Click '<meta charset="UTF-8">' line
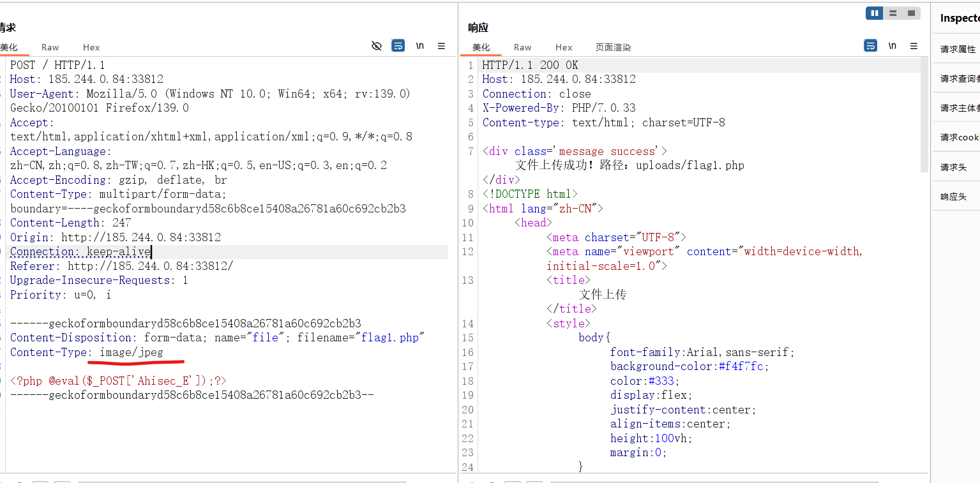Image resolution: width=980 pixels, height=483 pixels. [616, 237]
